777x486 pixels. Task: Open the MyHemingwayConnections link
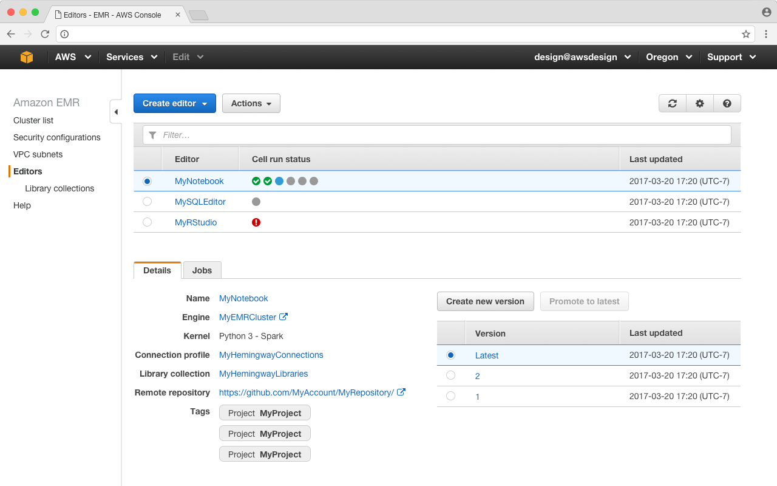271,355
